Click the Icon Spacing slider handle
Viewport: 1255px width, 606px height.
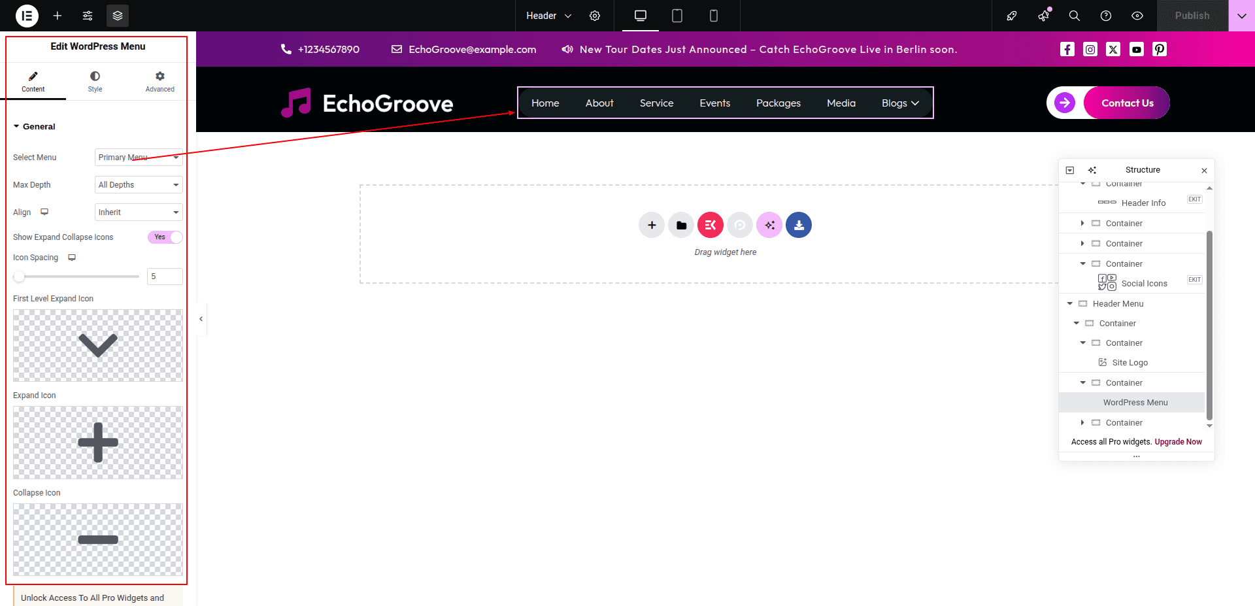coord(20,277)
